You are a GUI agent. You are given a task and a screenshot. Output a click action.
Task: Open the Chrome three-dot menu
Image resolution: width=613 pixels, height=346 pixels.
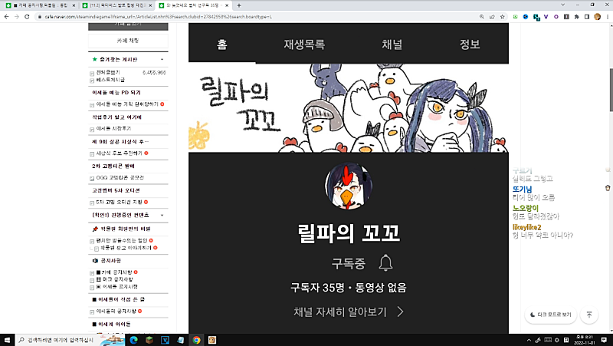coord(607,17)
